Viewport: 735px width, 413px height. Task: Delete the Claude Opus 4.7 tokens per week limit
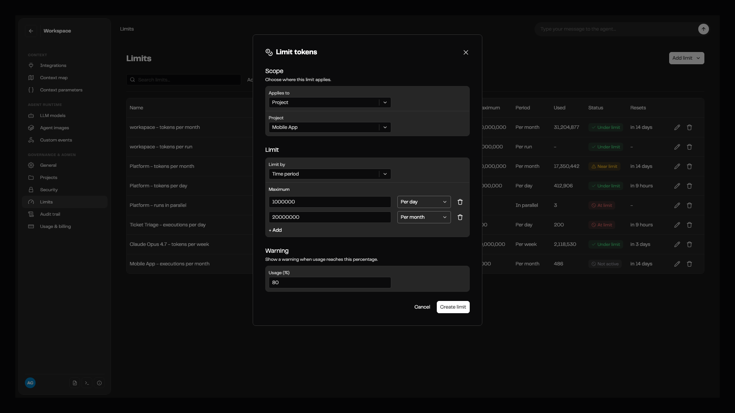[689, 244]
